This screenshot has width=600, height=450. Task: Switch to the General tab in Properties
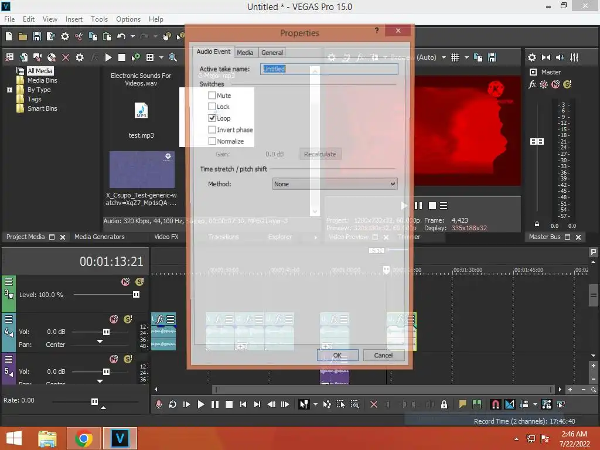click(272, 53)
